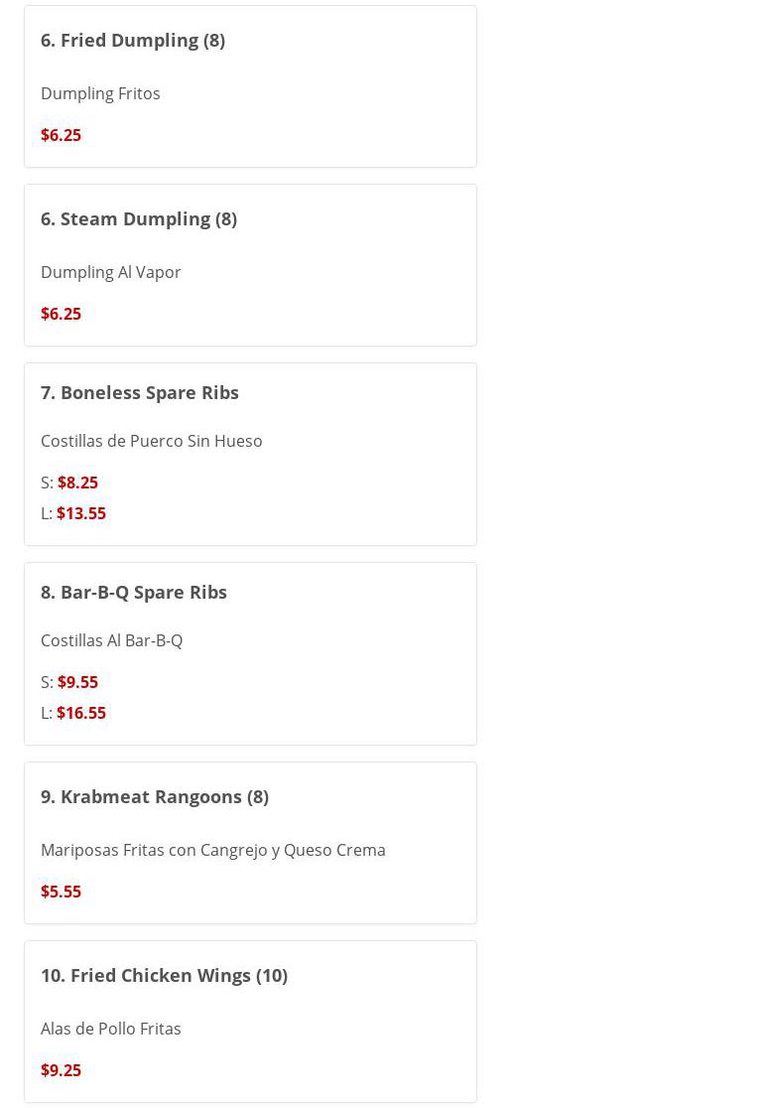Open the Fried Dumpling (8) menu item
Screen dimensions: 764x1108
coord(133,40)
